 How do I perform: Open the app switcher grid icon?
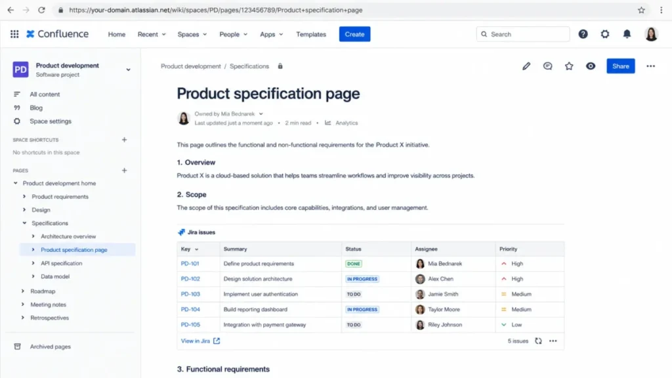point(14,34)
